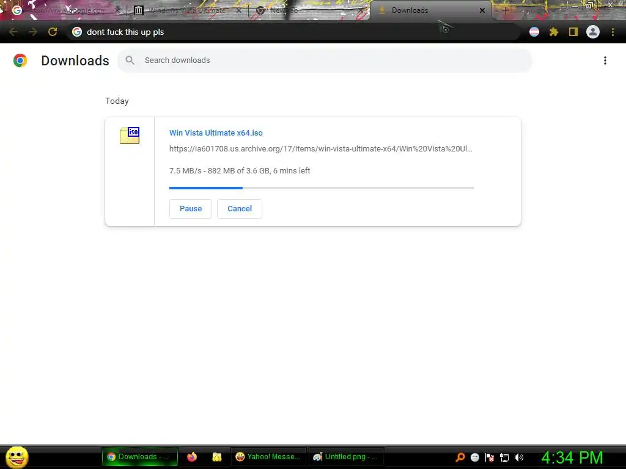Toggle the side panel icon
The width and height of the screenshot is (626, 469).
click(573, 32)
